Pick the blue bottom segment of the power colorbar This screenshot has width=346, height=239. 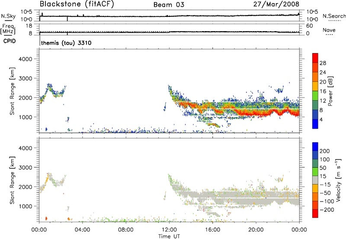315,124
